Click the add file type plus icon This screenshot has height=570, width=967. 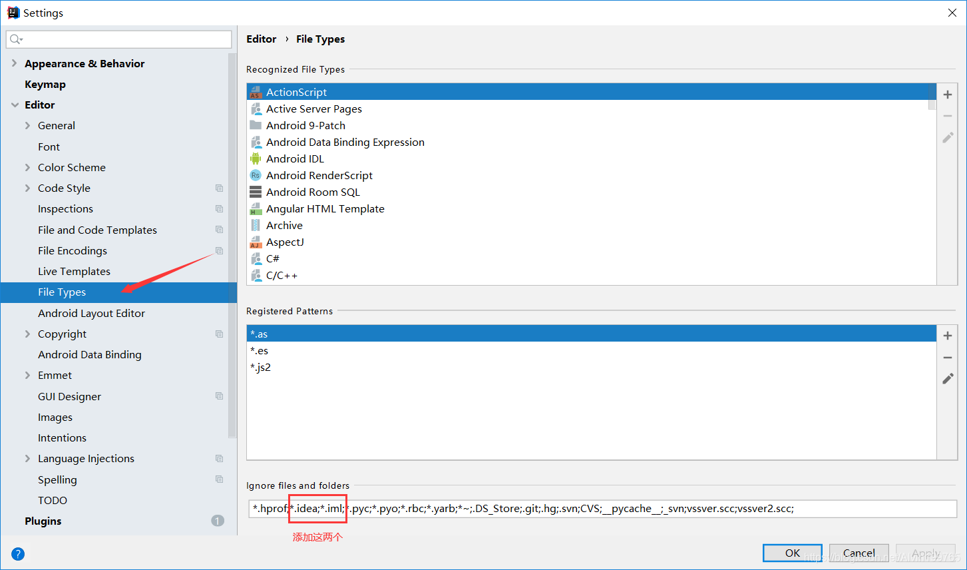pos(947,95)
